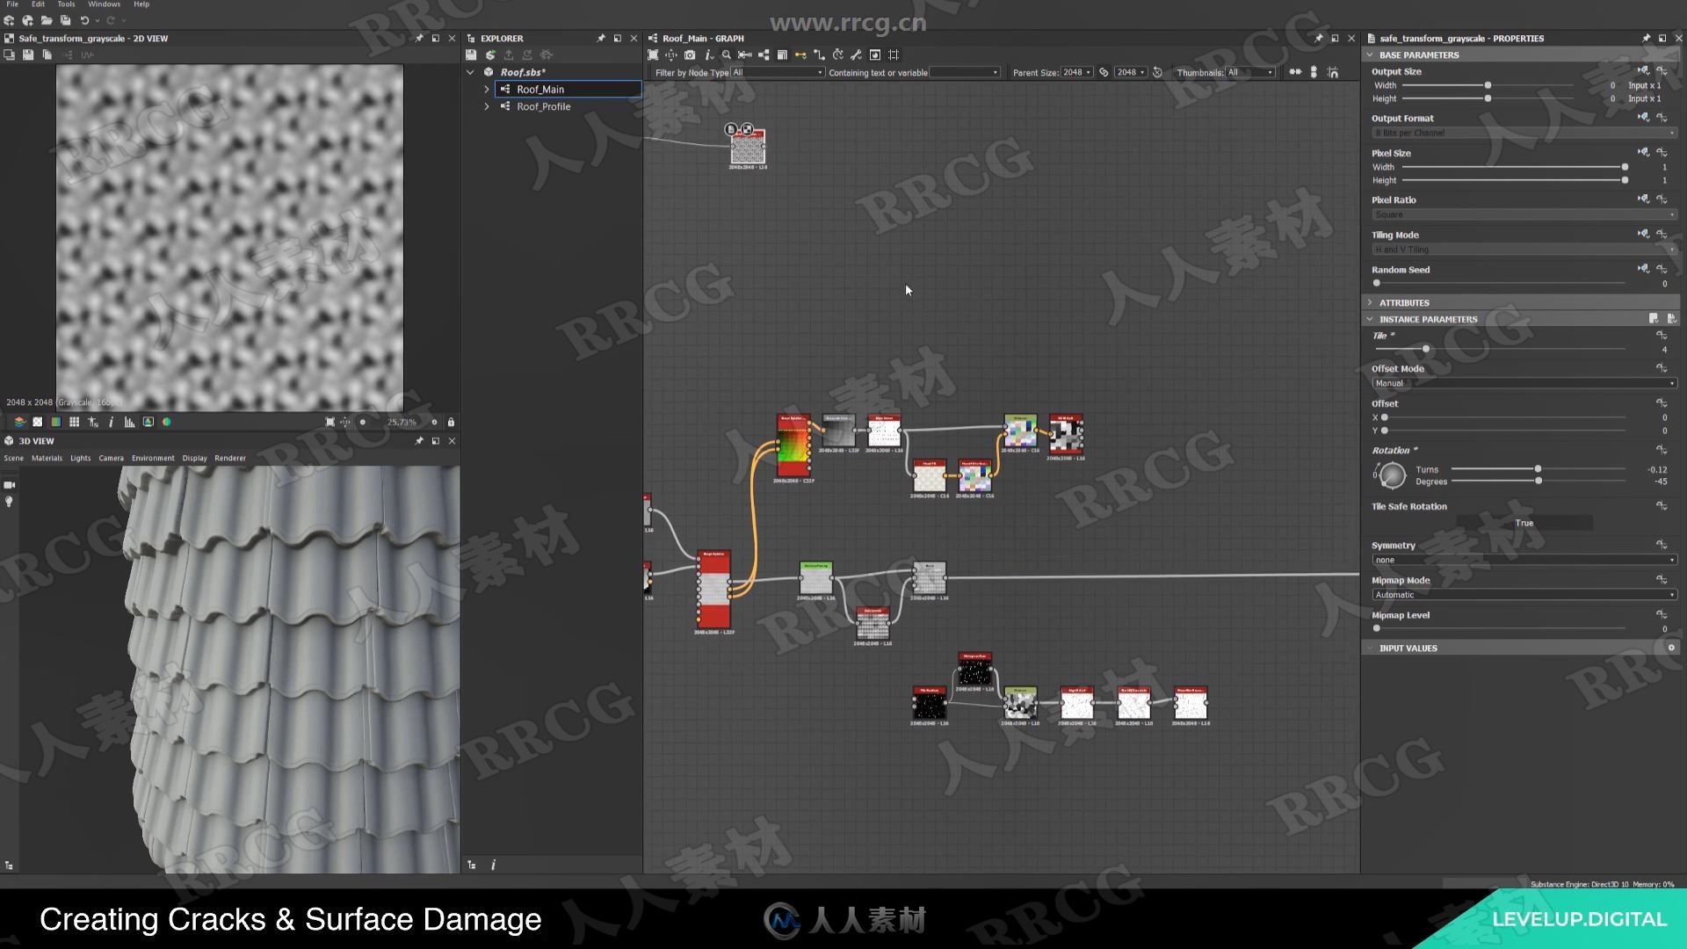The height and width of the screenshot is (949, 1687).
Task: Click the undo arrow in main toolbar
Action: (84, 20)
